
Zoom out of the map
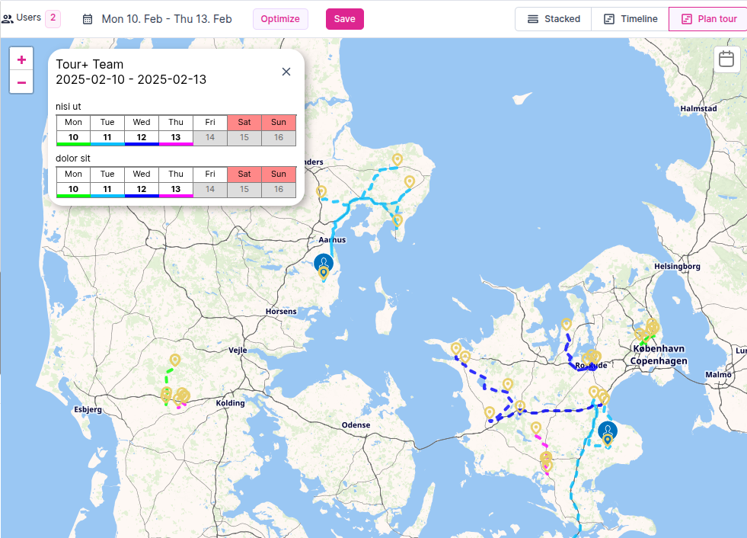click(x=21, y=82)
